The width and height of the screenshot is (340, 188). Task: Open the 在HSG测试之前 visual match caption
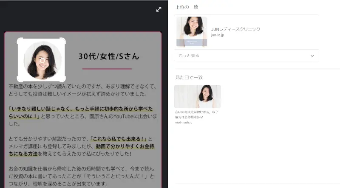pyautogui.click(x=197, y=114)
